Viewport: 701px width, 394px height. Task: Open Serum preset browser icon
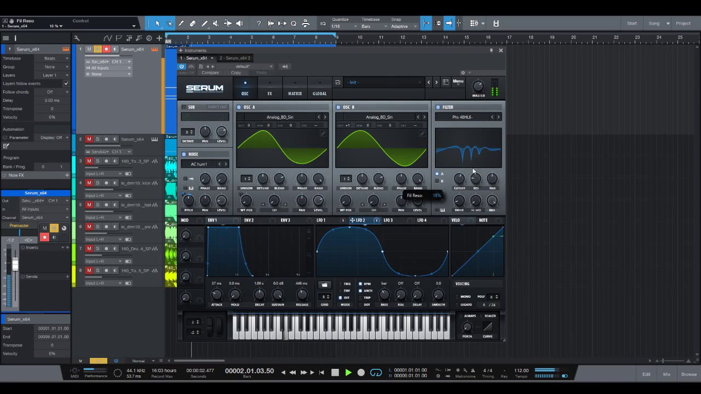pos(446,82)
